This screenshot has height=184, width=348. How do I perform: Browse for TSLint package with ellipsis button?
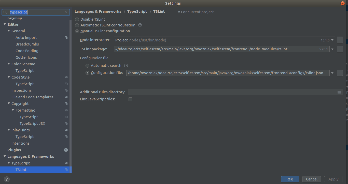coord(340,49)
